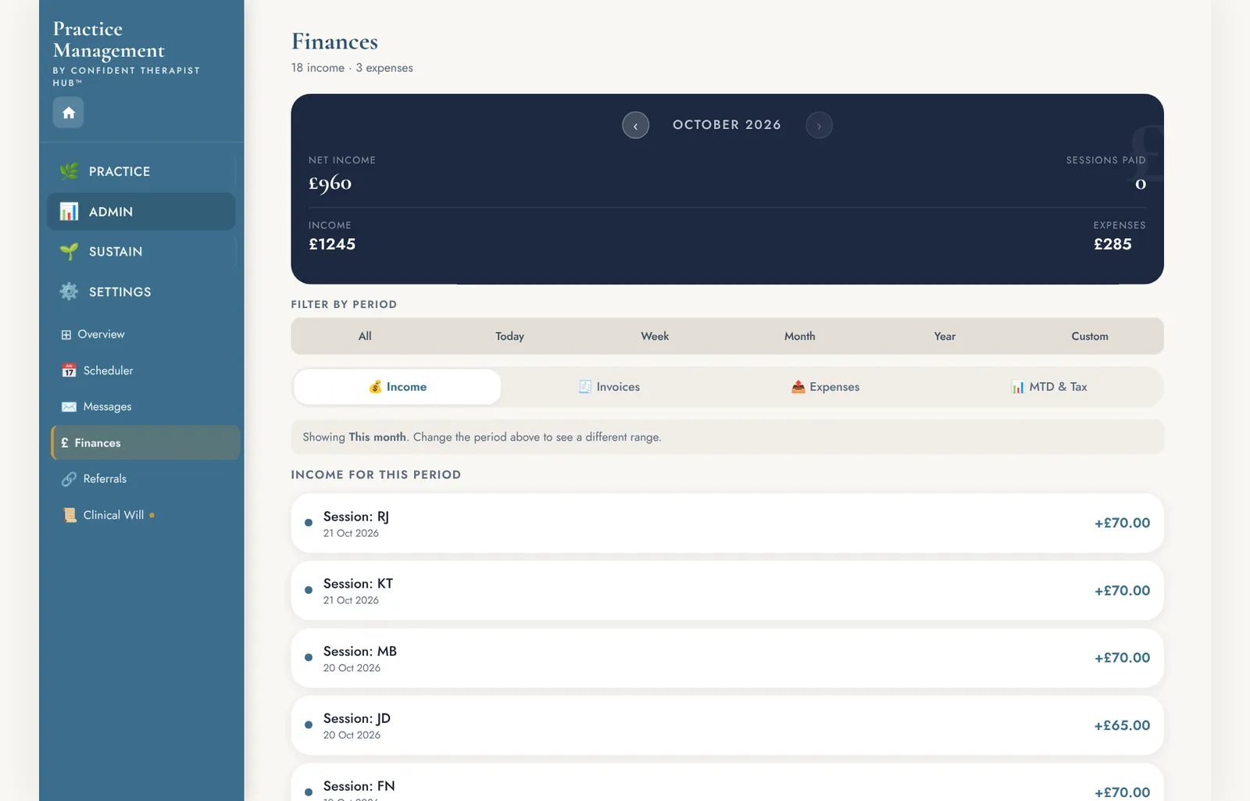Screen dimensions: 1250x801
Task: Click the Admin bar chart icon
Action: (x=69, y=212)
